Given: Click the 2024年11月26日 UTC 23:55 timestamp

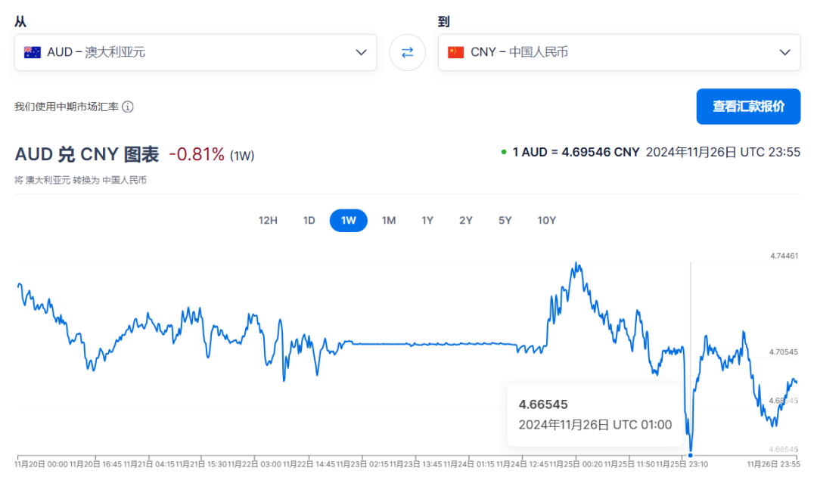Looking at the screenshot, I should tap(723, 152).
